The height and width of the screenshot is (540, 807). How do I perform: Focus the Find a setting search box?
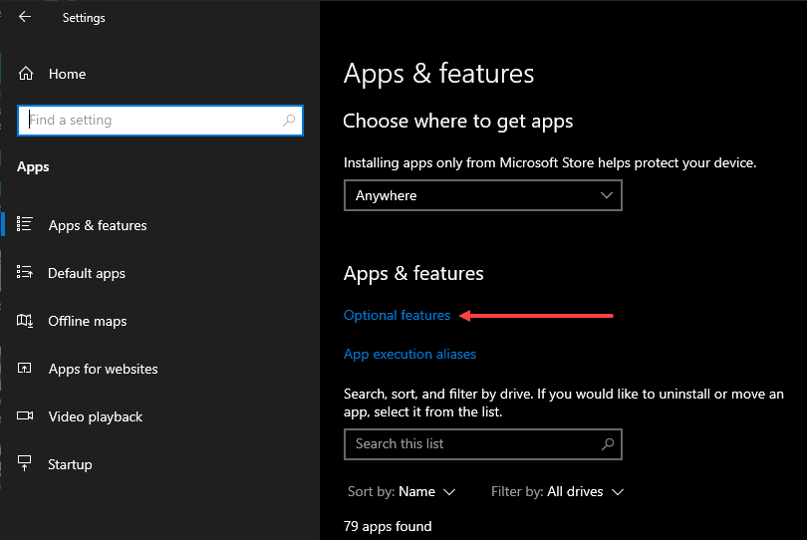pyautogui.click(x=149, y=121)
